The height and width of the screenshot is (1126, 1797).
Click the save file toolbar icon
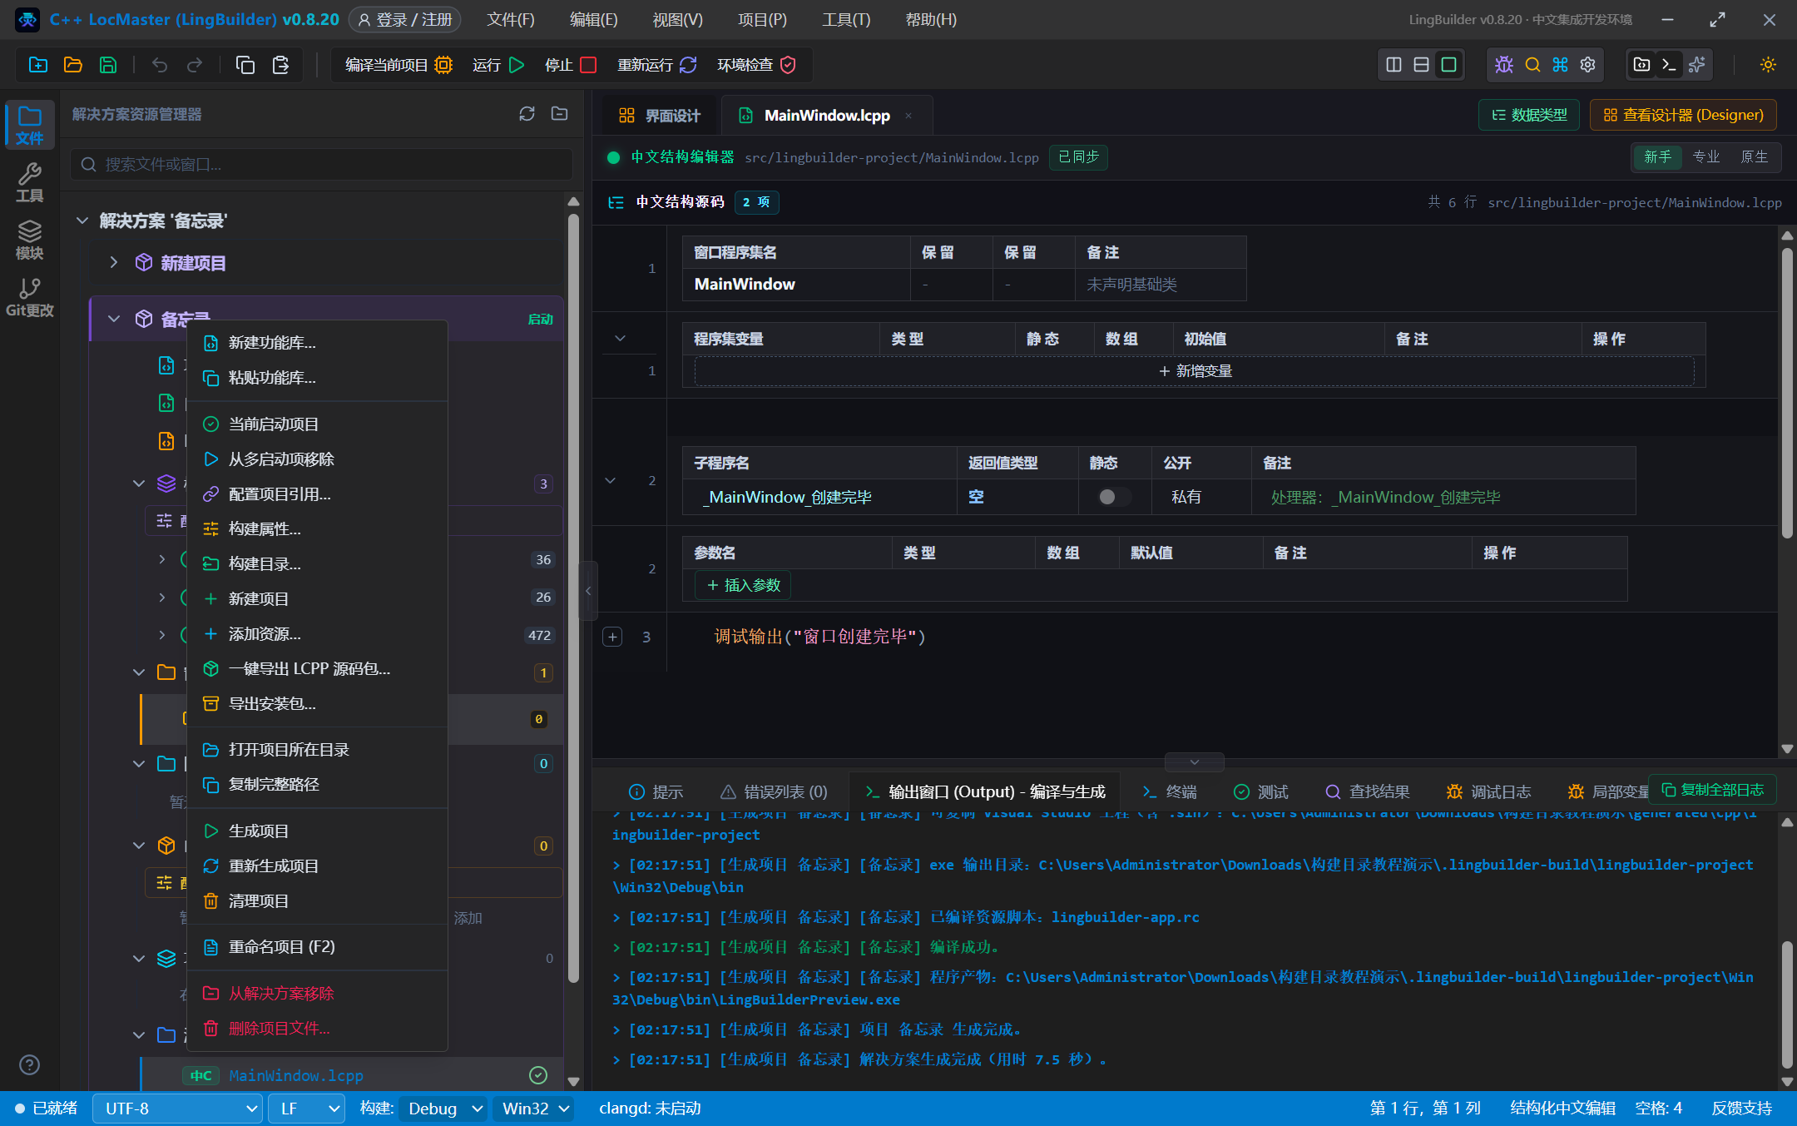pos(108,65)
